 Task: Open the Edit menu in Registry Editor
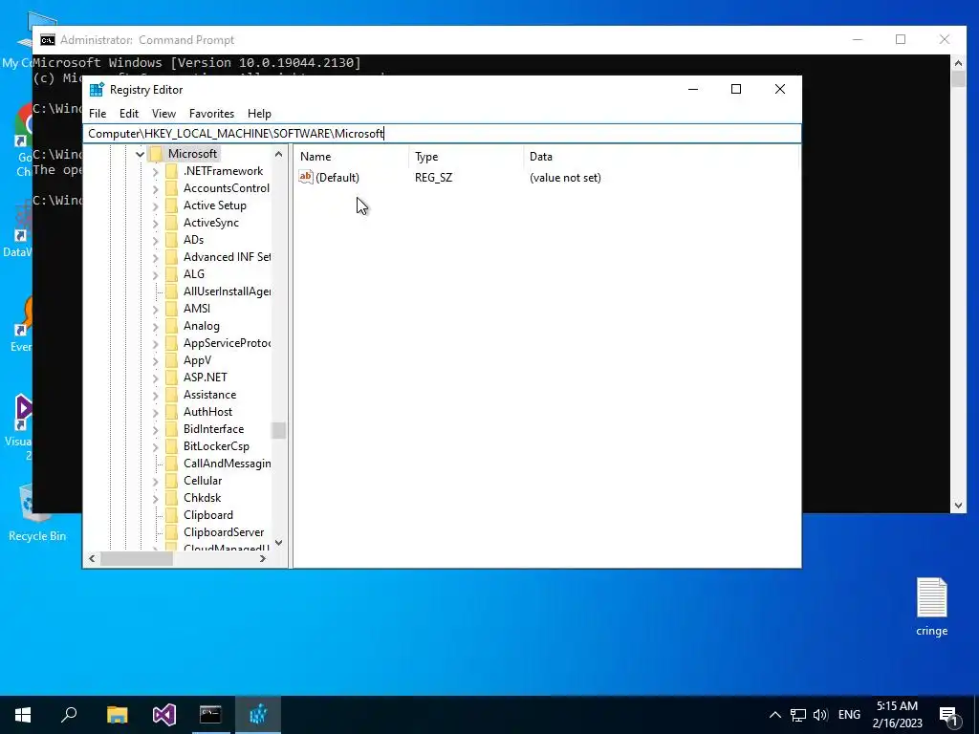pos(129,114)
